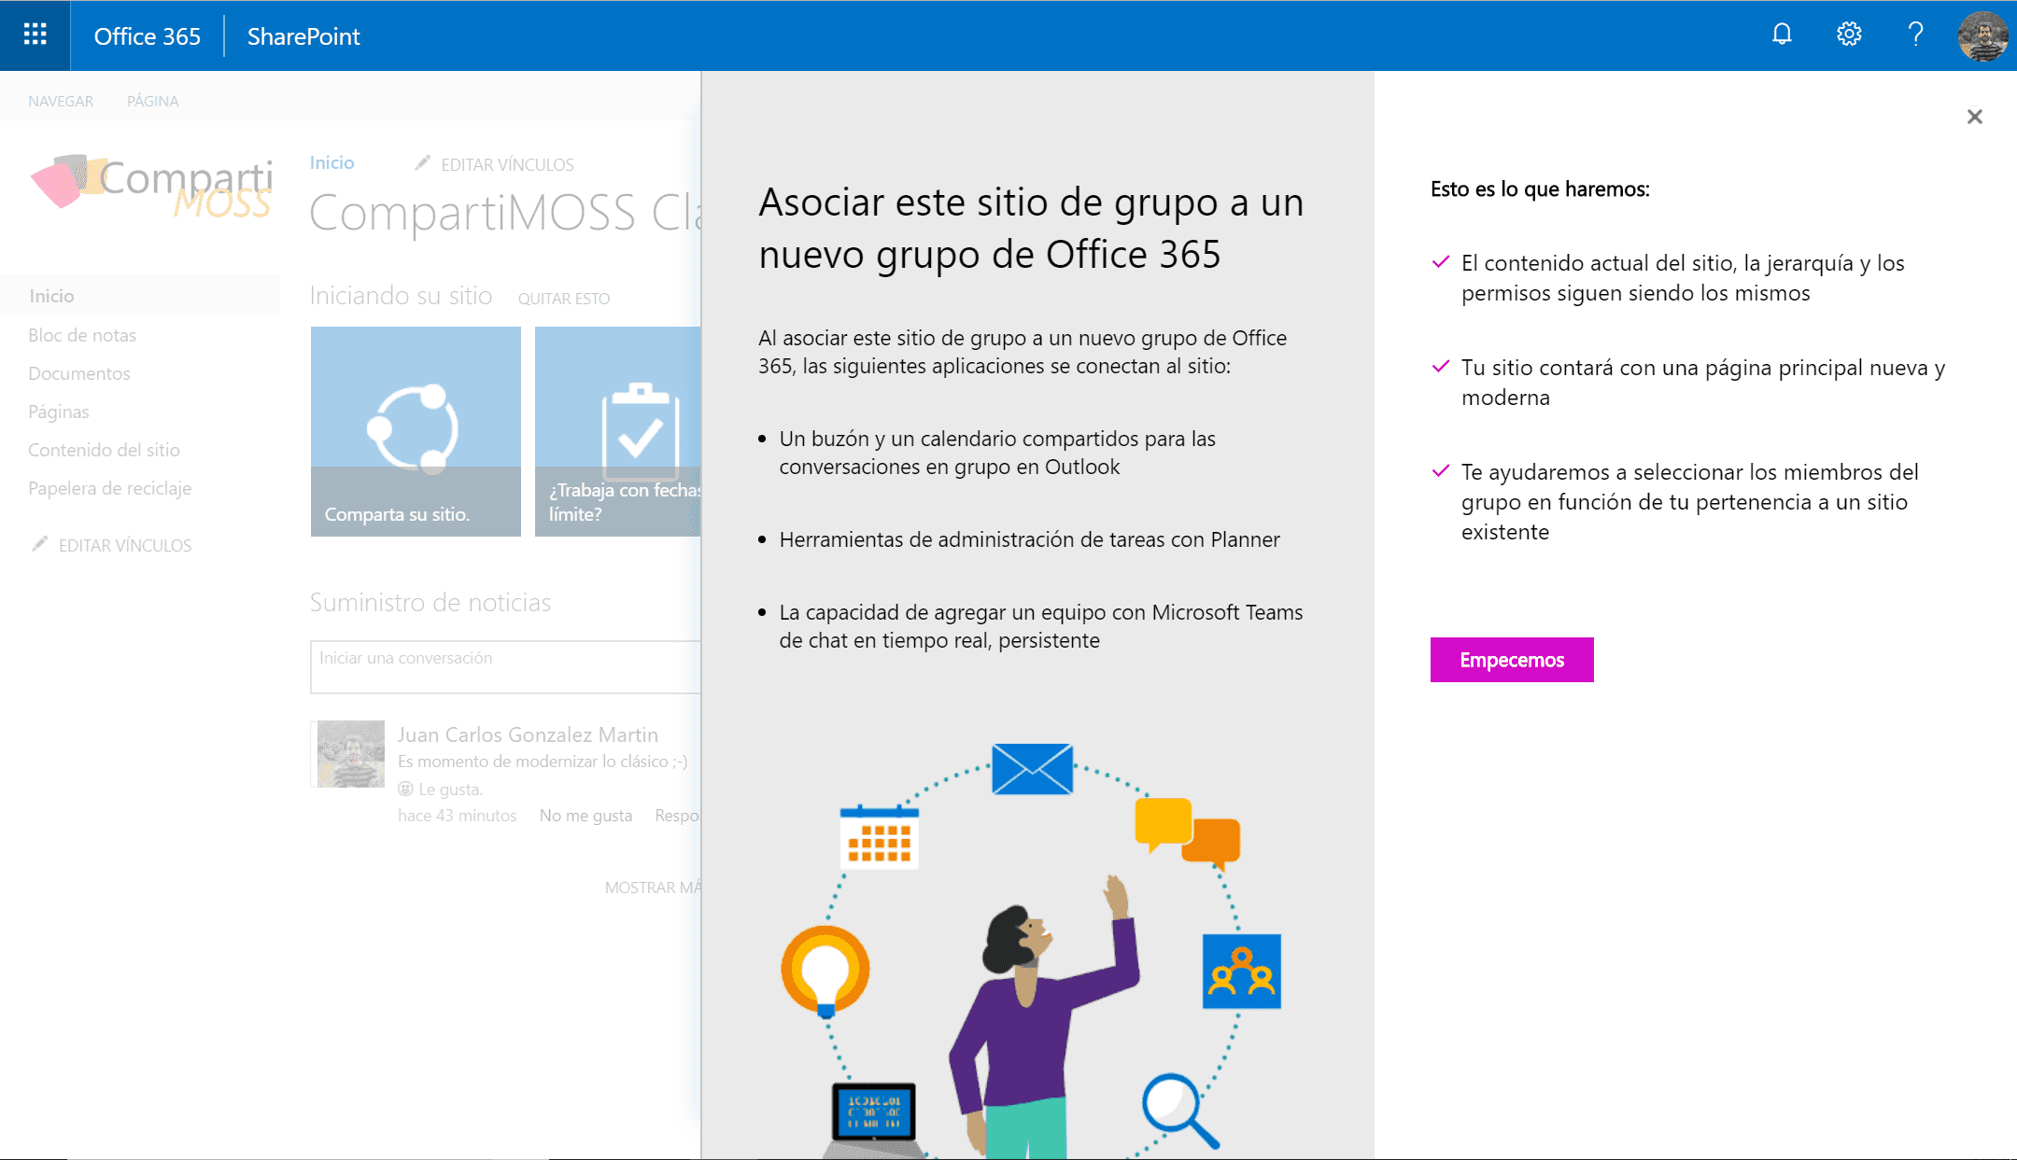The width and height of the screenshot is (2017, 1160).
Task: Click the envelope mail illustration icon
Action: coord(1032,769)
